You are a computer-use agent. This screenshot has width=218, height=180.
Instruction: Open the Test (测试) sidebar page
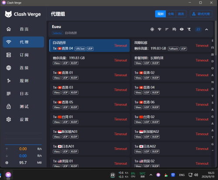[x=23, y=106]
